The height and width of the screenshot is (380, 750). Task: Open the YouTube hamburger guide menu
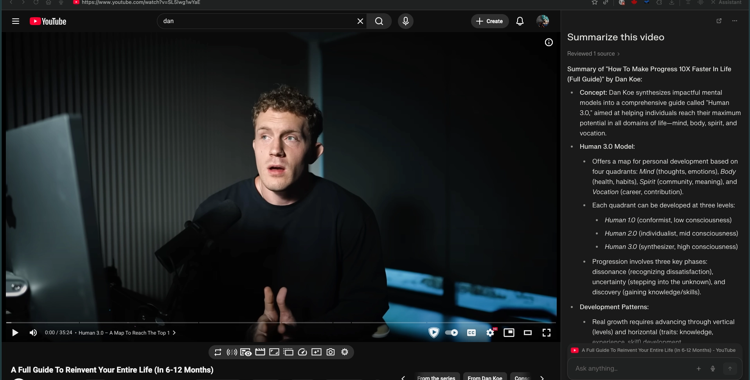coord(16,21)
